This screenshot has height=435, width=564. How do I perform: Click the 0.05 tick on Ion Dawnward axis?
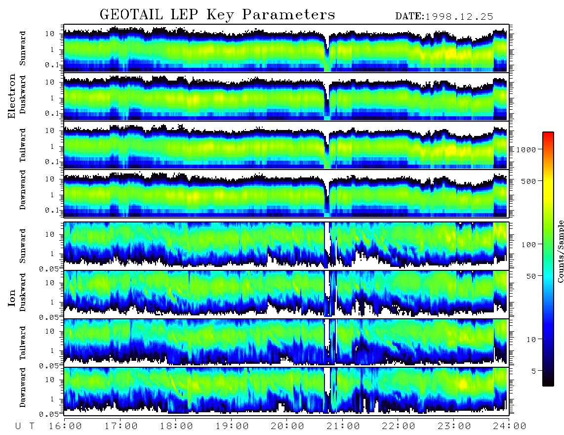coord(50,414)
